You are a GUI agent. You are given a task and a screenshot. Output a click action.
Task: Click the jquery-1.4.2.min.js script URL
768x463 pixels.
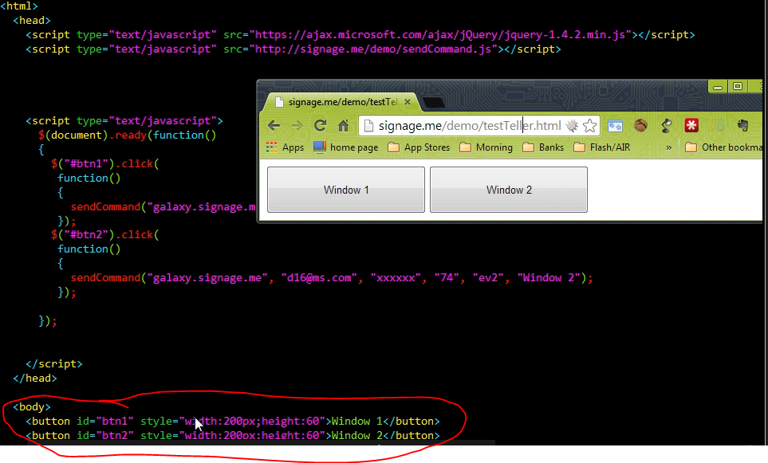tap(440, 35)
